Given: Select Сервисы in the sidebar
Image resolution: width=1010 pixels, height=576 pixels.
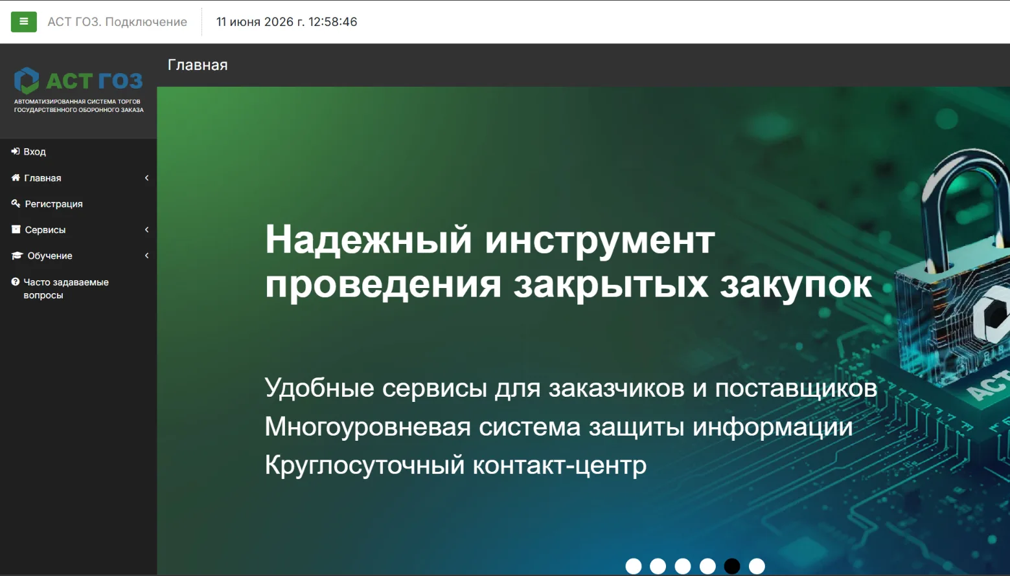Looking at the screenshot, I should (45, 230).
